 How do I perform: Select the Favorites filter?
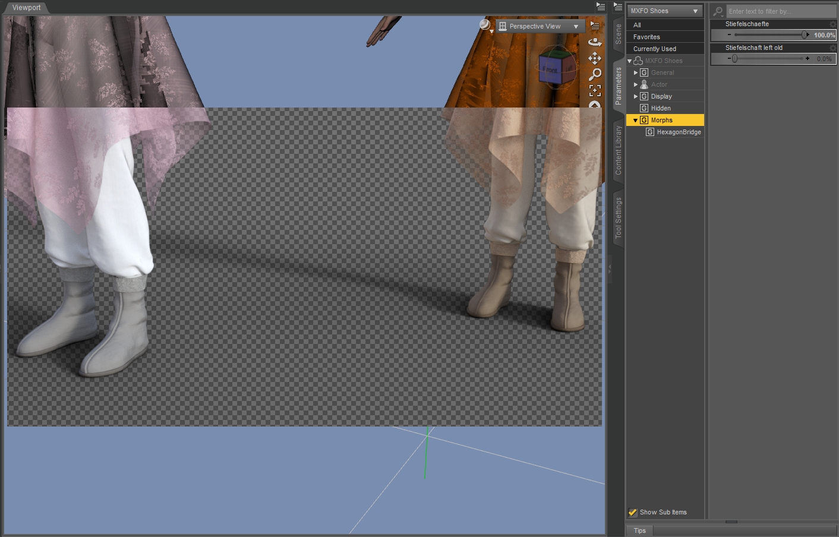click(646, 37)
